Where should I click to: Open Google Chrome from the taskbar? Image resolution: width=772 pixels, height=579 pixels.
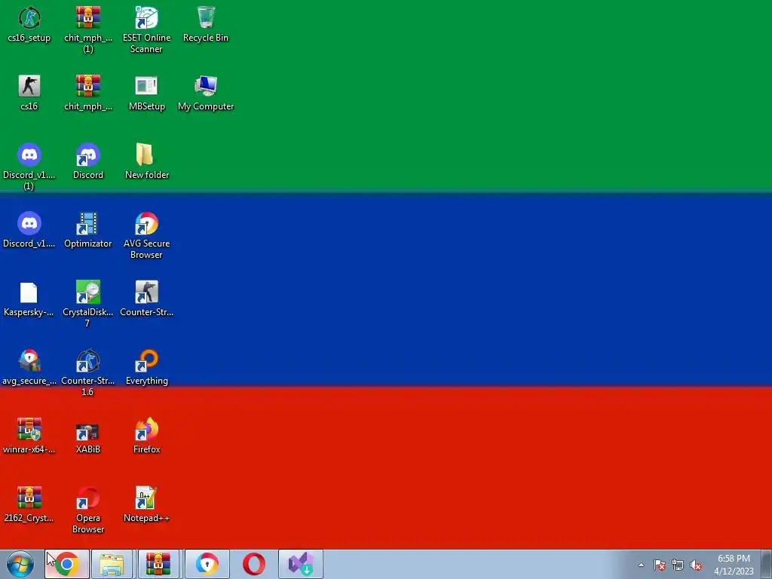click(67, 564)
